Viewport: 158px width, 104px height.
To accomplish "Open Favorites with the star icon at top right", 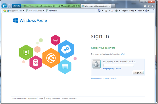I will (x=149, y=6).
